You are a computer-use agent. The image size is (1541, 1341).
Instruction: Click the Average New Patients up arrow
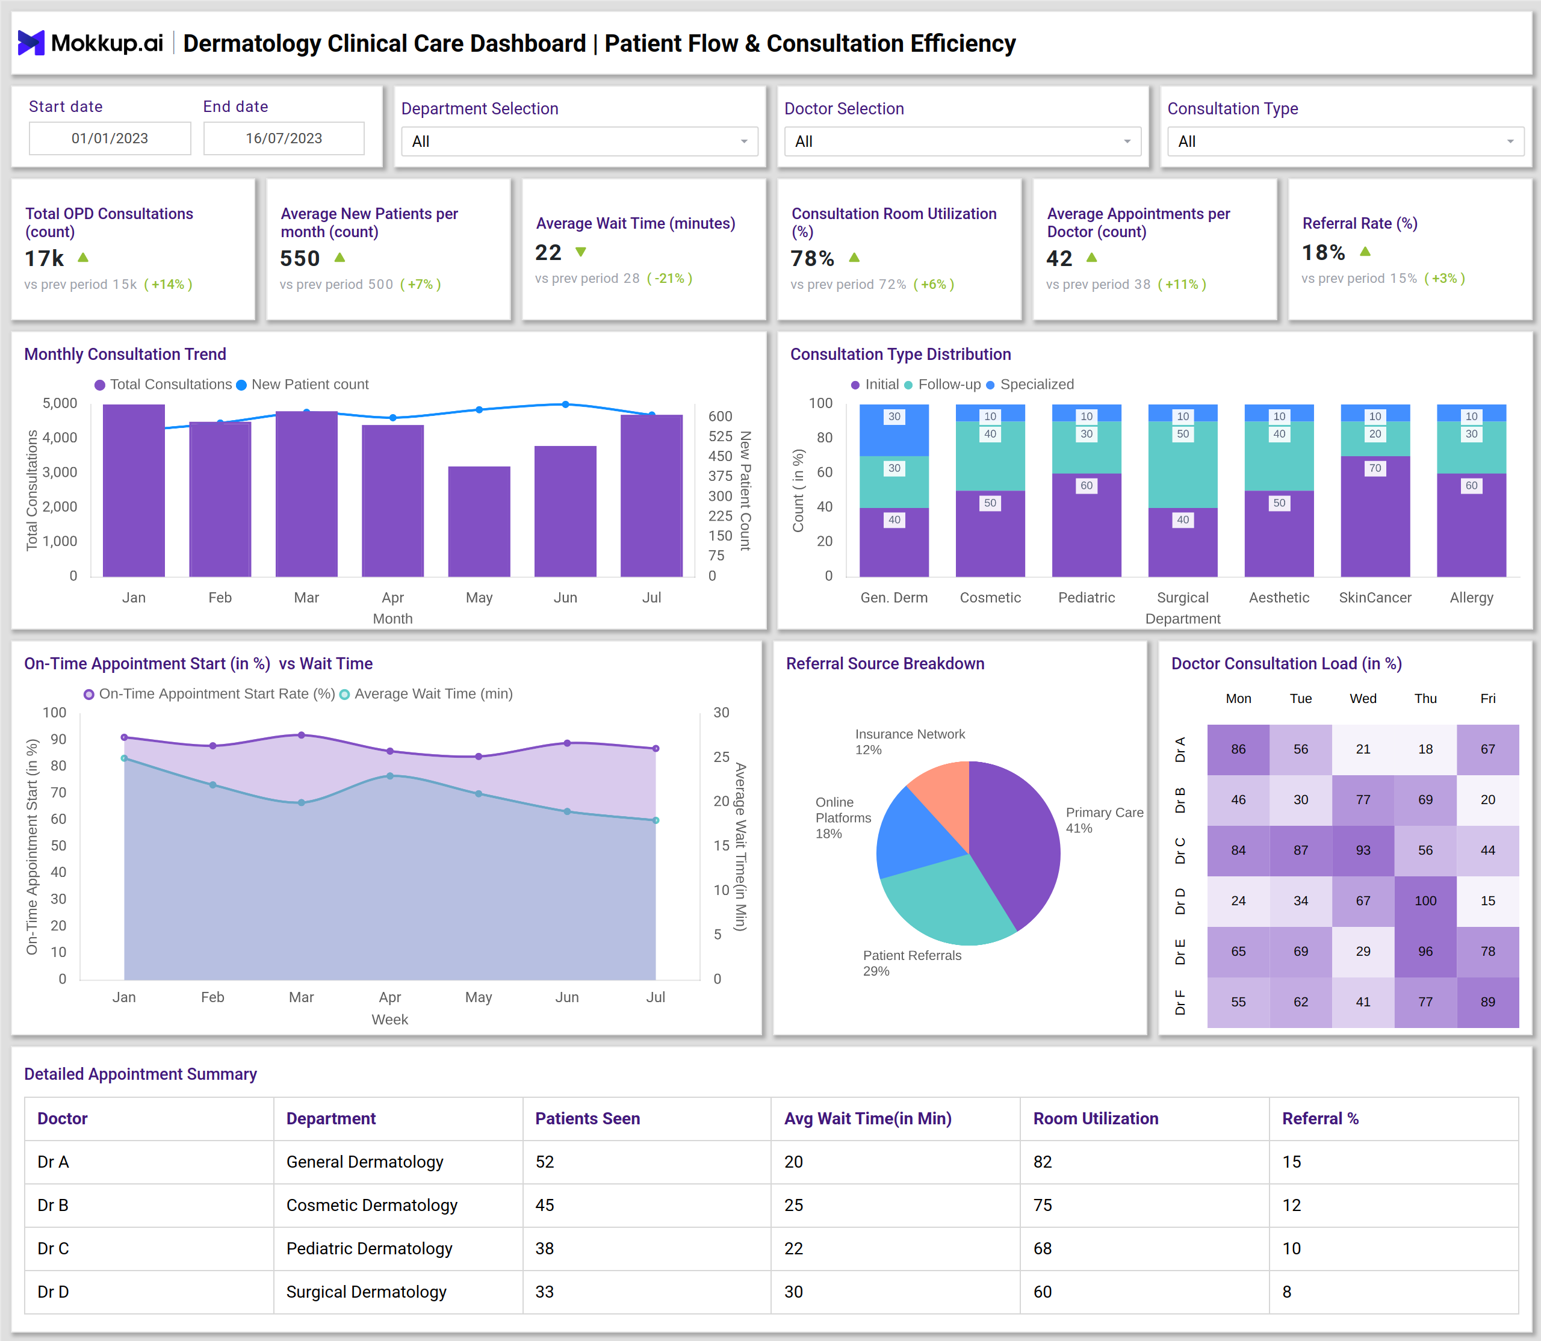(x=340, y=258)
